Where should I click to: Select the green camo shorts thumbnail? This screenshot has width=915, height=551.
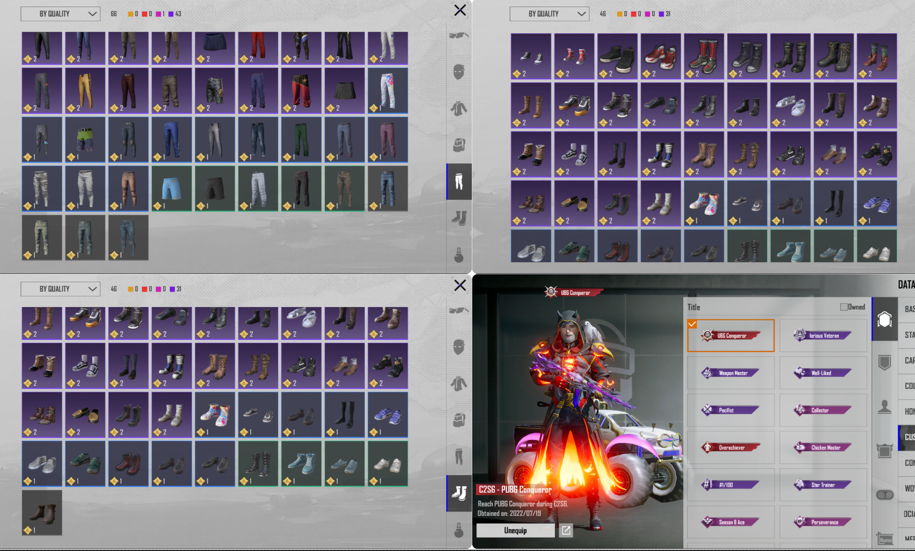tap(85, 140)
